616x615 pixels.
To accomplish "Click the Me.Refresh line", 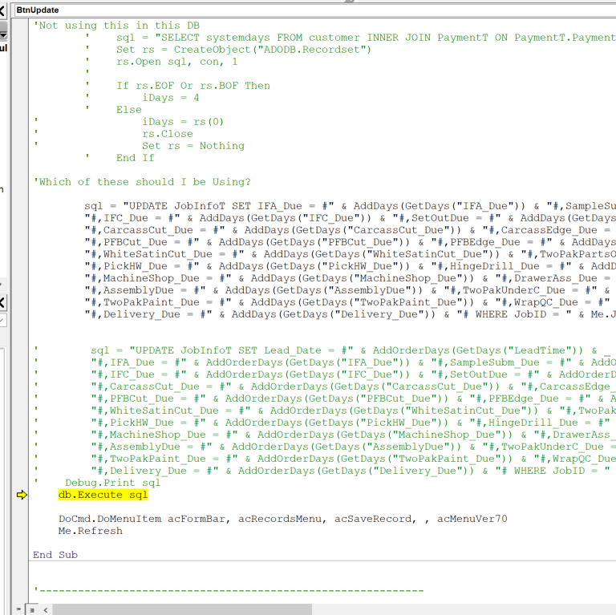I will tap(91, 531).
